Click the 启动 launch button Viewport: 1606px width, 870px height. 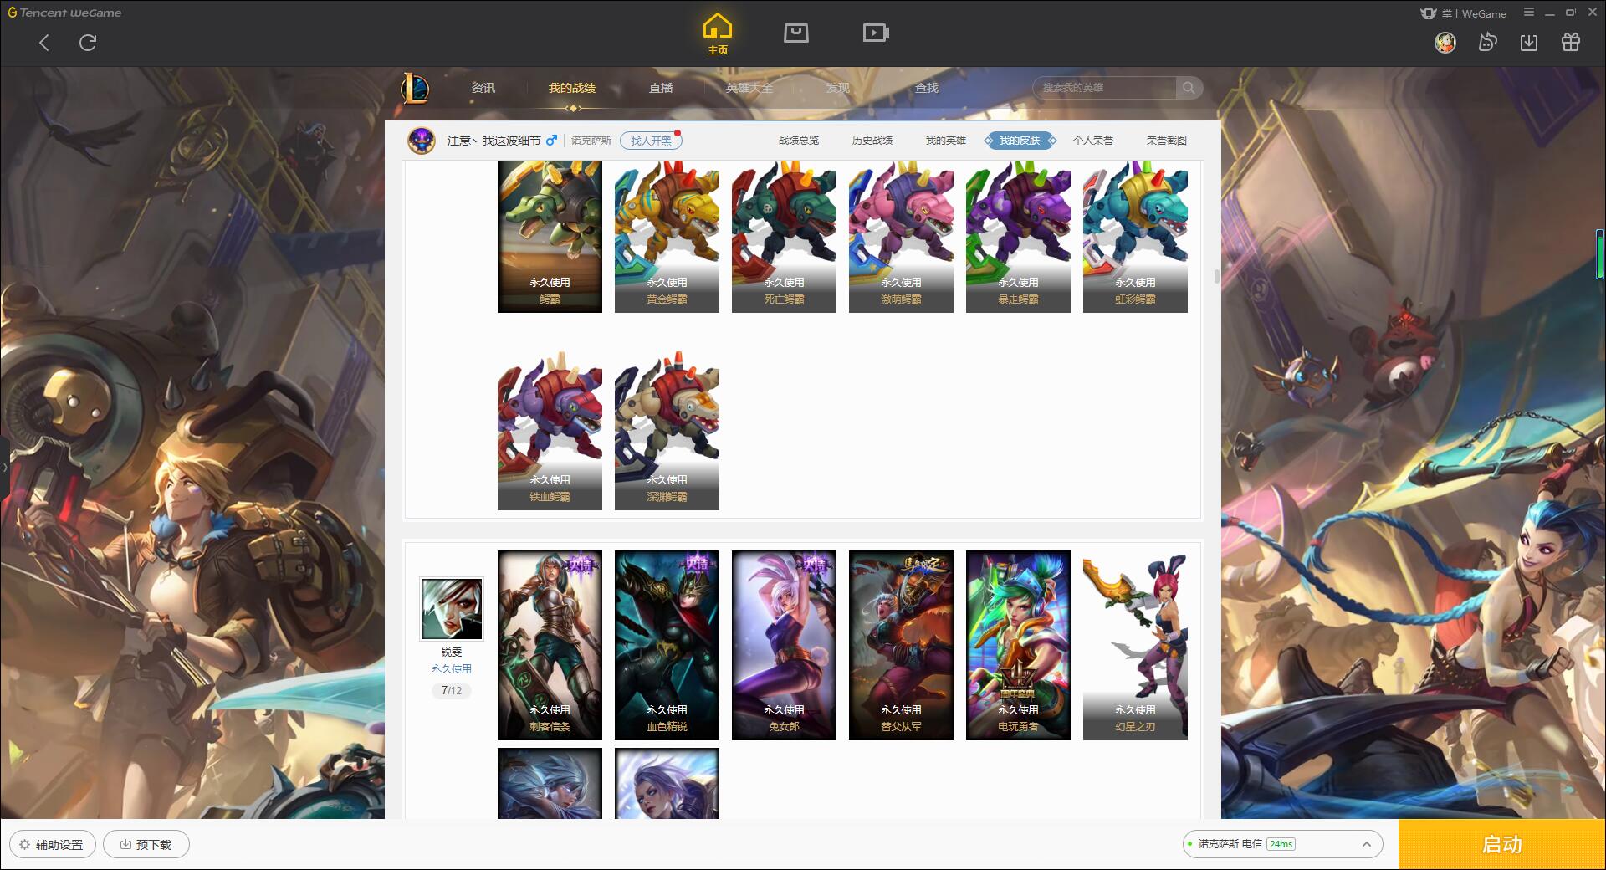[x=1502, y=844]
